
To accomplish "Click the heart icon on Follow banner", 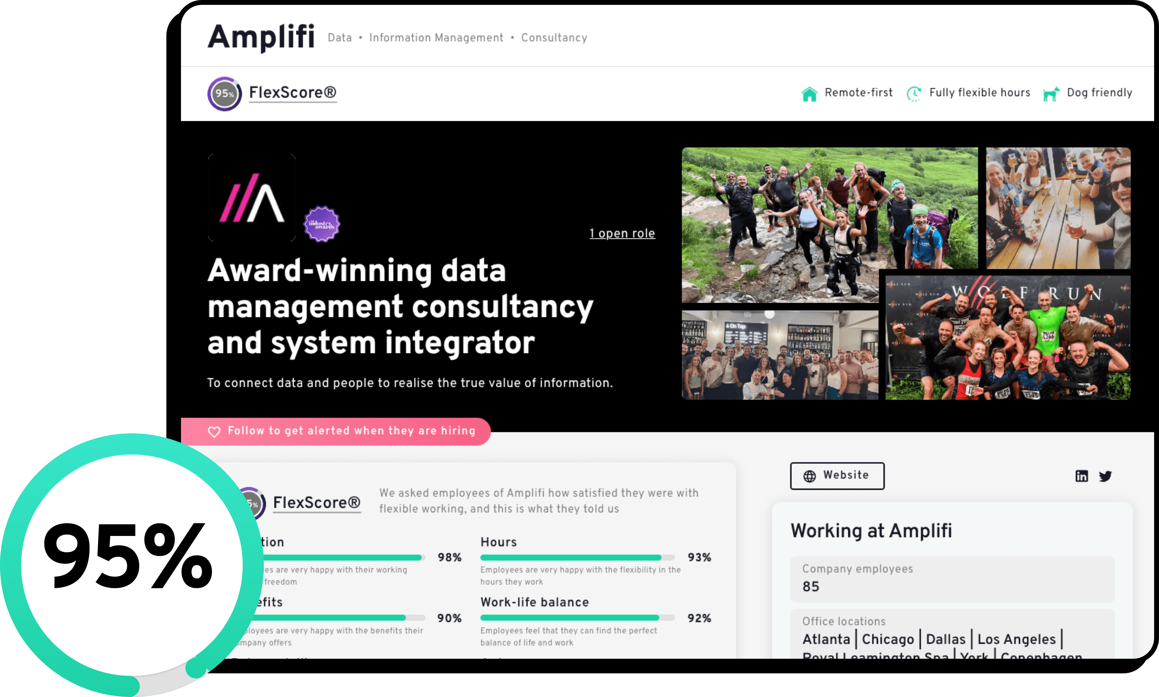I will (x=214, y=432).
